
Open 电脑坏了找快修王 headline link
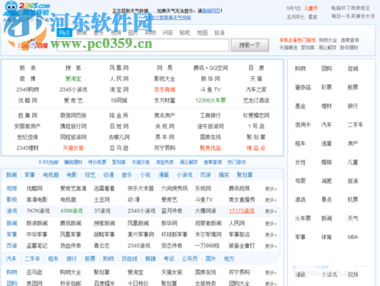[x=350, y=8]
